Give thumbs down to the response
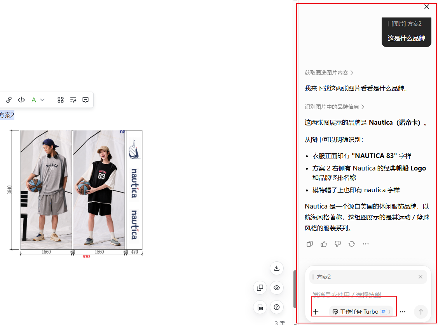 pos(338,244)
